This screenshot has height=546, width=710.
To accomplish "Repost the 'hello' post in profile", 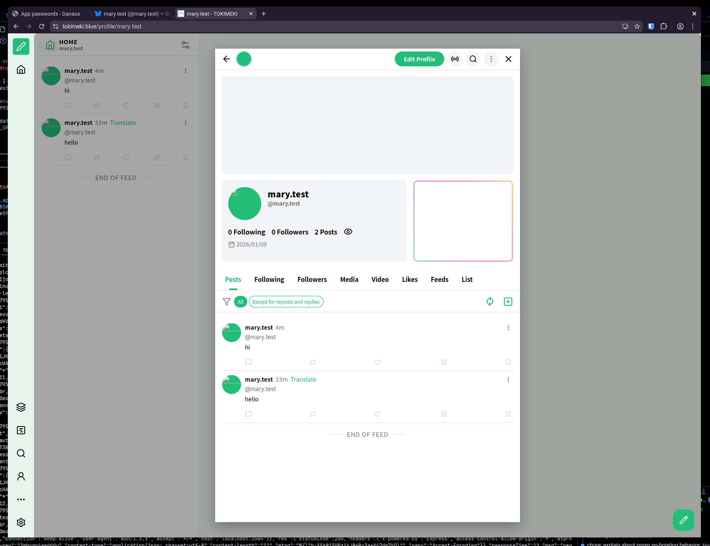I will 313,414.
